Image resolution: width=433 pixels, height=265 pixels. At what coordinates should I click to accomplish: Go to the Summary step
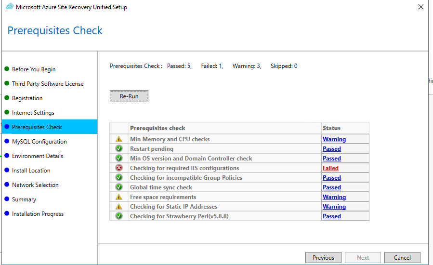point(24,199)
